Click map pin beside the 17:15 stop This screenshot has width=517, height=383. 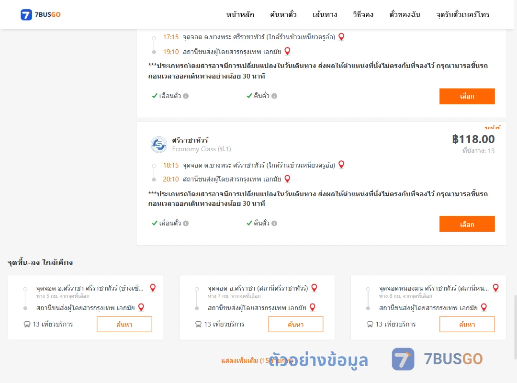click(342, 36)
